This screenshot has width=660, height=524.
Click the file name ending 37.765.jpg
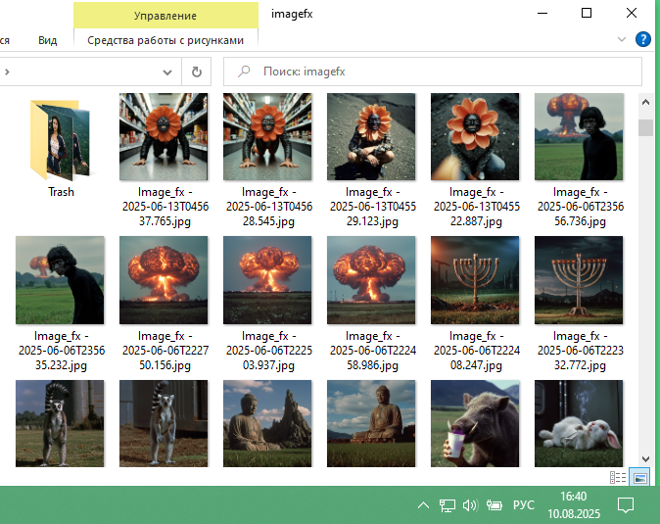[165, 207]
